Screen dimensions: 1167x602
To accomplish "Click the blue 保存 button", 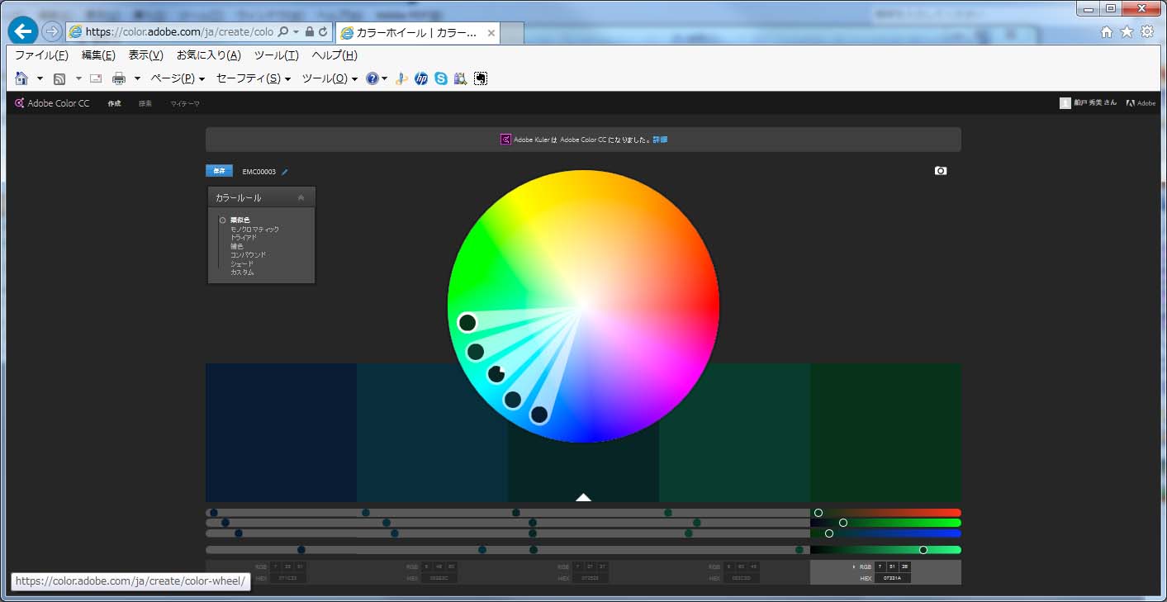I will [x=219, y=171].
